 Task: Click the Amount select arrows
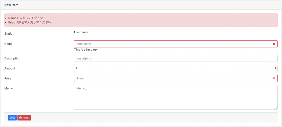click(275, 68)
